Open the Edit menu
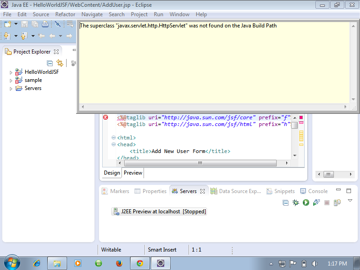360x270 pixels. [22, 14]
